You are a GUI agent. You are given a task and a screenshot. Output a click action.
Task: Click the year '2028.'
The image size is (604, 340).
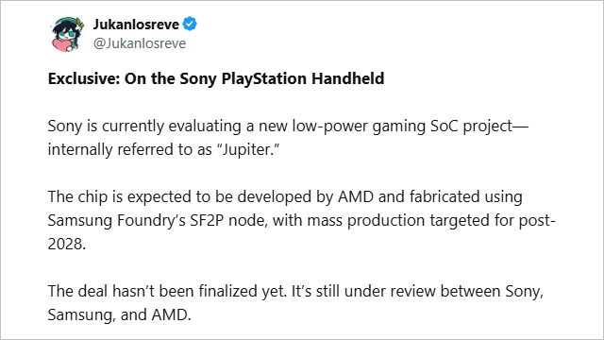(67, 244)
